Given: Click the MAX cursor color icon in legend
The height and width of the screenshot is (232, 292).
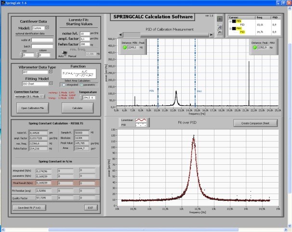Looking at the screenshot, I should [x=234, y=29].
